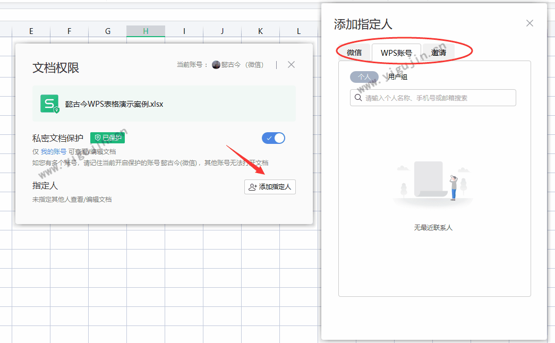
Task: Open the 邀请 tab
Action: click(x=438, y=53)
